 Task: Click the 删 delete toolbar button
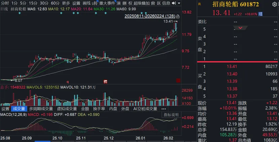[125, 3]
